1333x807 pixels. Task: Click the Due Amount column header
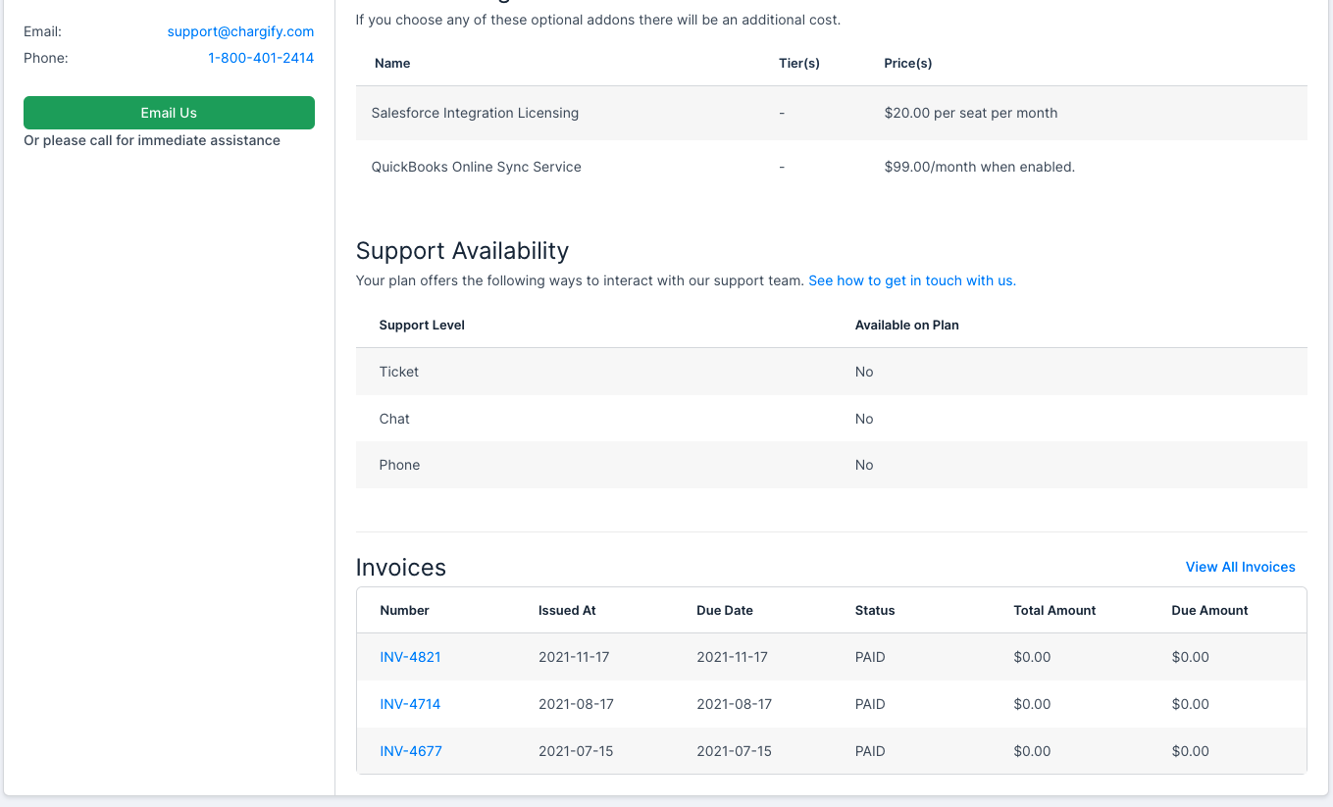pyautogui.click(x=1209, y=610)
